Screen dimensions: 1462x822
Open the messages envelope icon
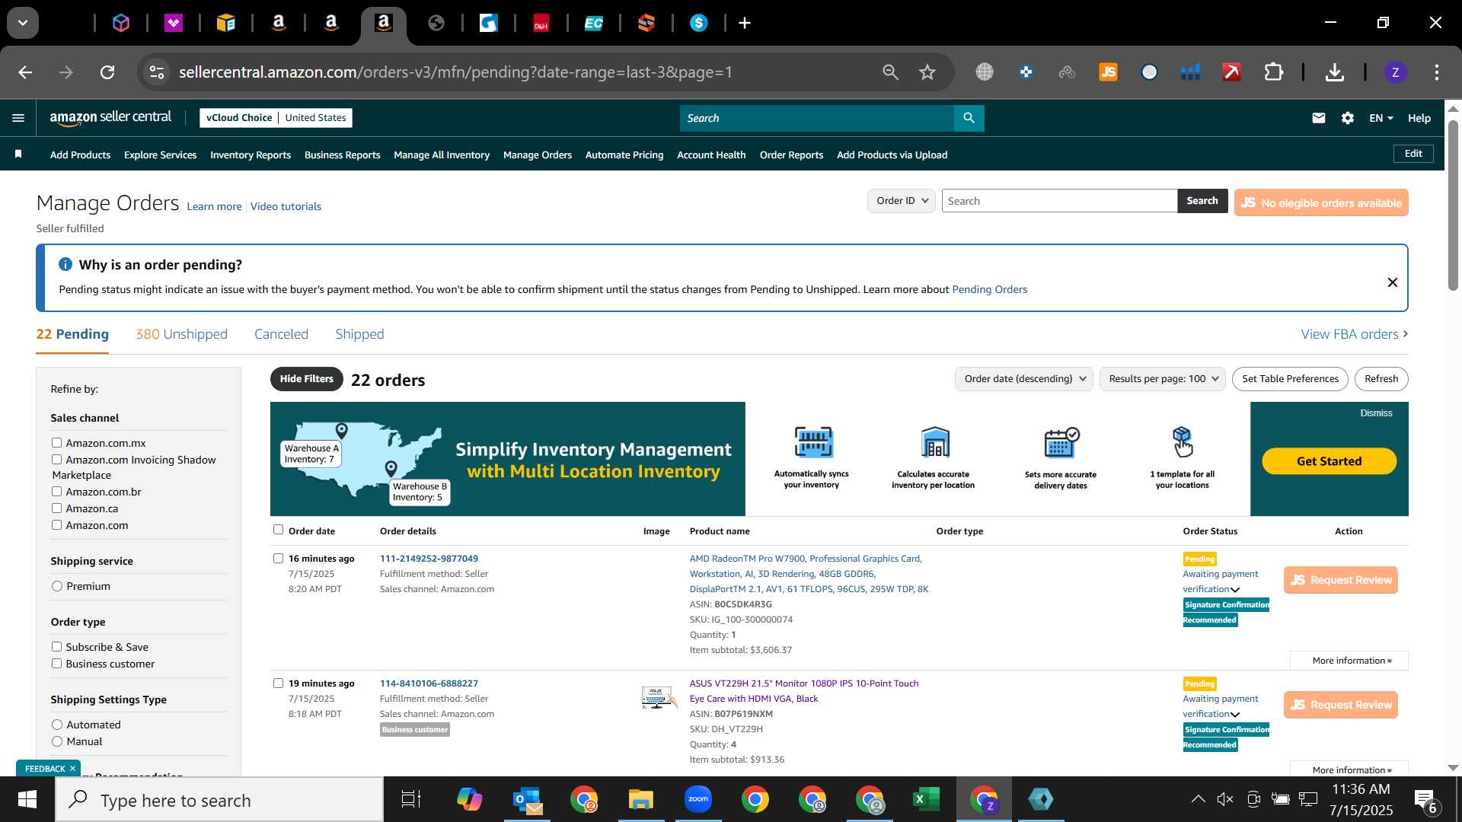1319,118
